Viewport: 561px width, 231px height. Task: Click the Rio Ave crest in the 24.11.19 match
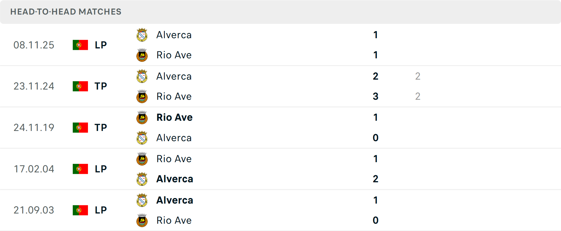(142, 118)
